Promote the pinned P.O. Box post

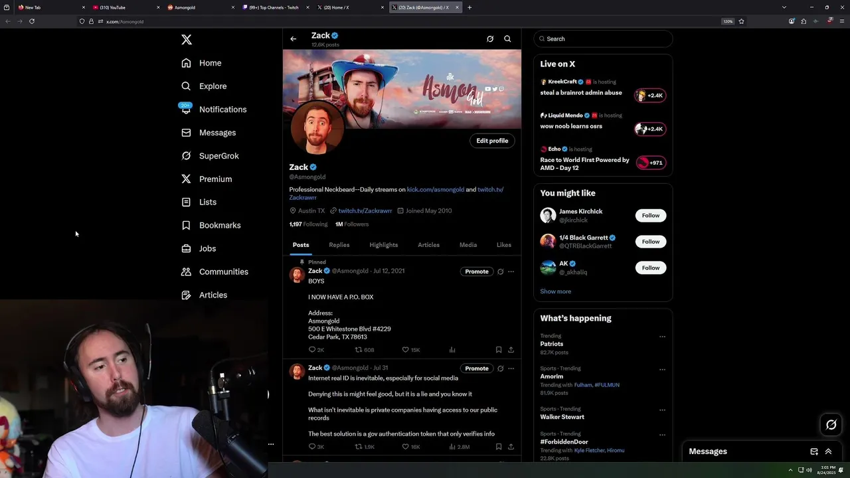point(477,272)
